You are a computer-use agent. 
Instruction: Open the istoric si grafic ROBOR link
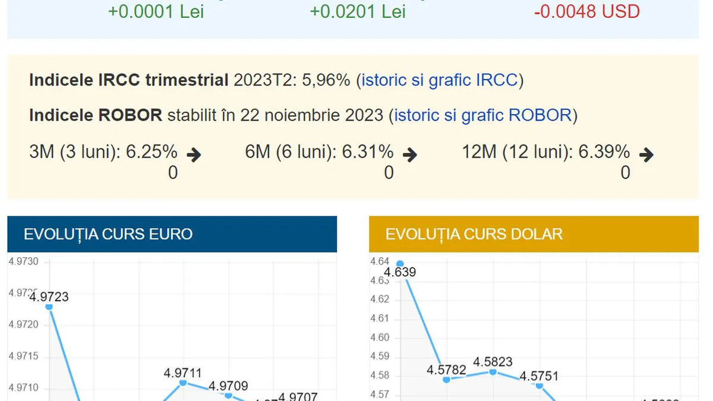[x=482, y=115]
